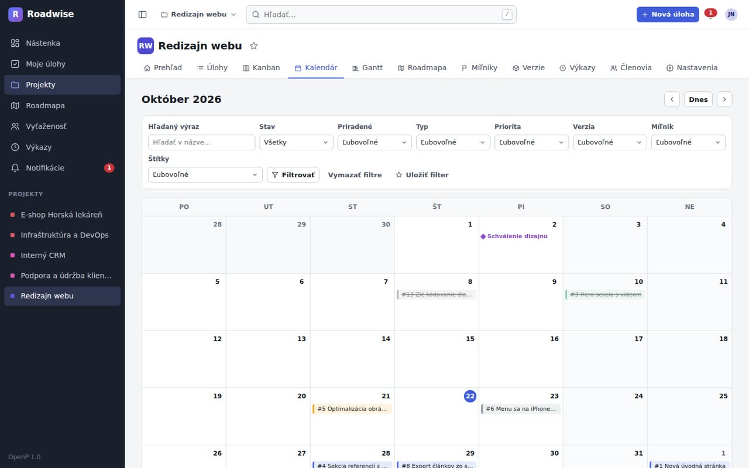Click the Nová úloha button

tap(668, 15)
